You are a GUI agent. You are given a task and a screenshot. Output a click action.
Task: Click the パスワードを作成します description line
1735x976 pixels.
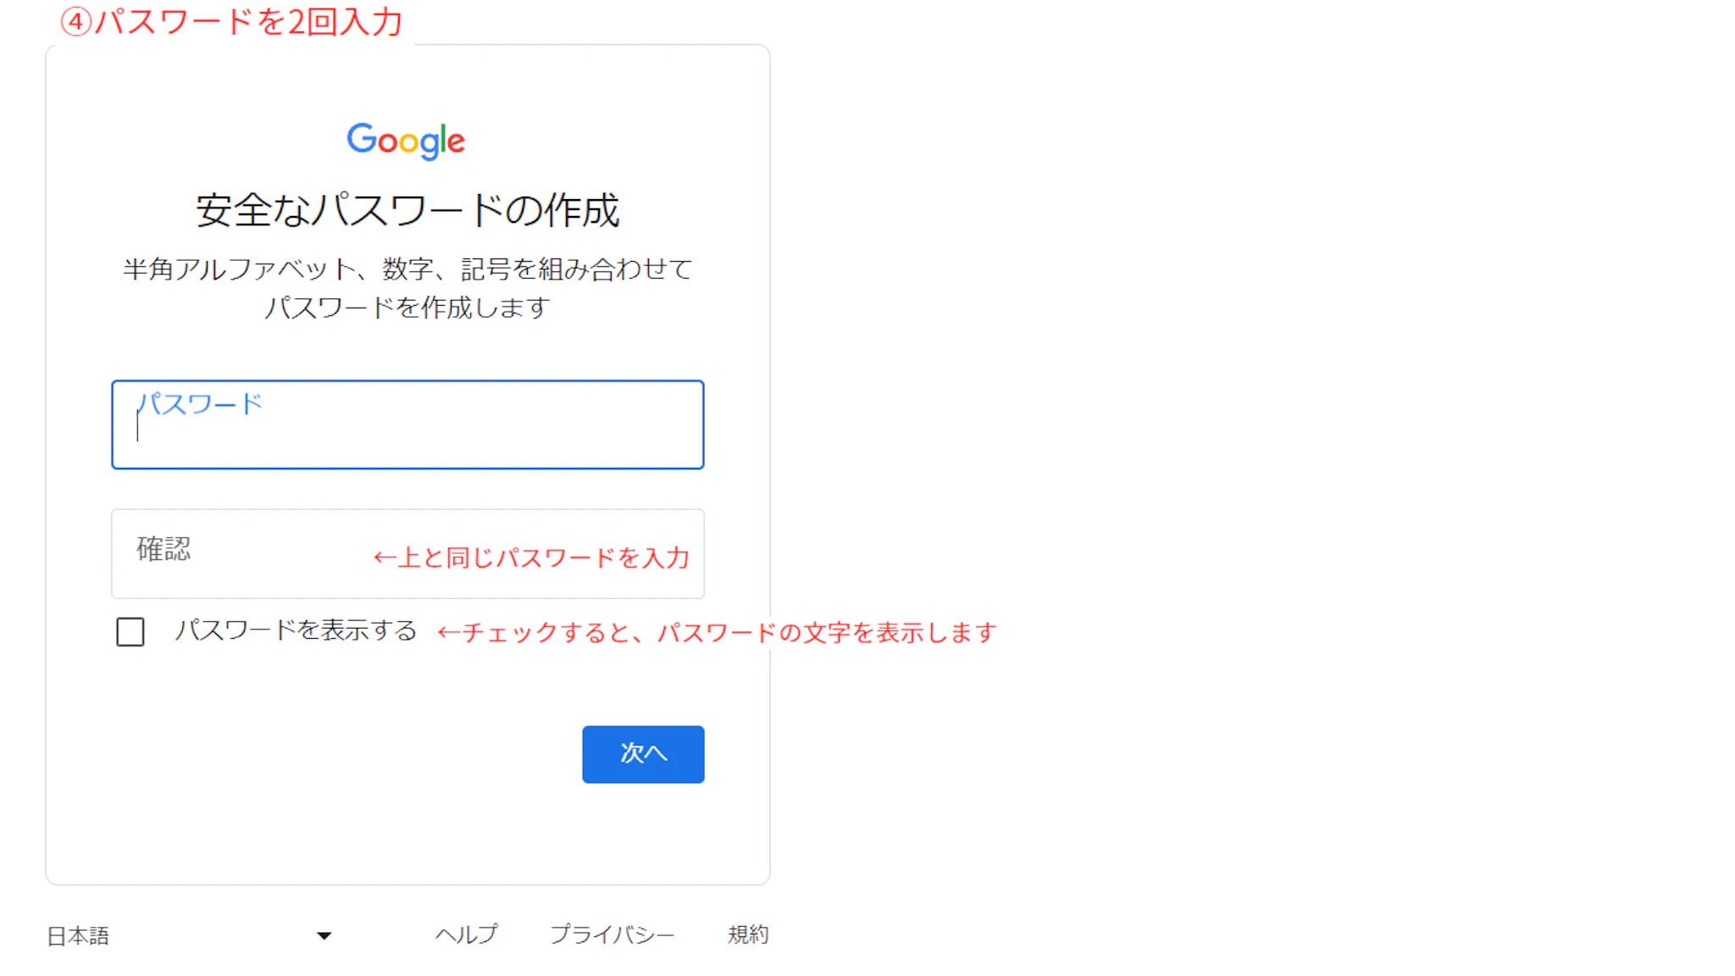[x=407, y=308]
